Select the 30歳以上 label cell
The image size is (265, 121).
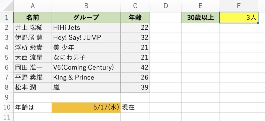coord(201,18)
